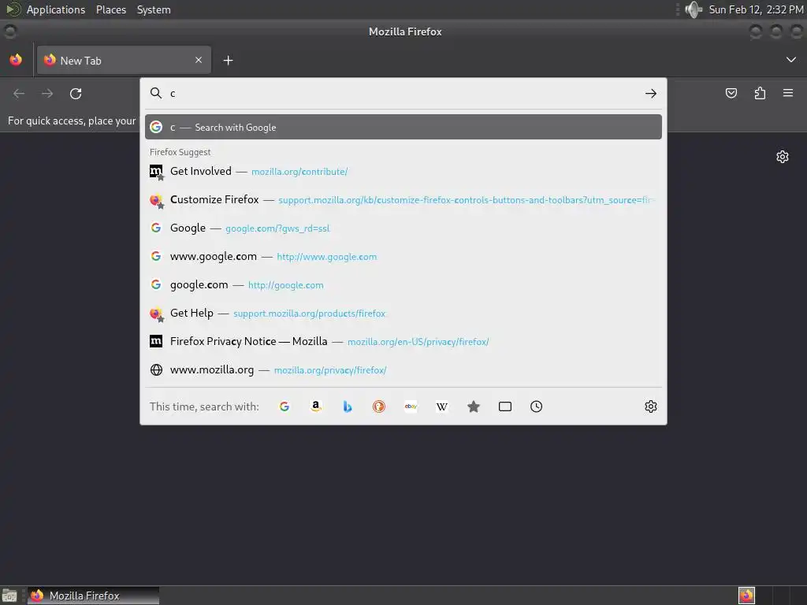
Task: Search this time with Bing
Action: click(x=348, y=406)
